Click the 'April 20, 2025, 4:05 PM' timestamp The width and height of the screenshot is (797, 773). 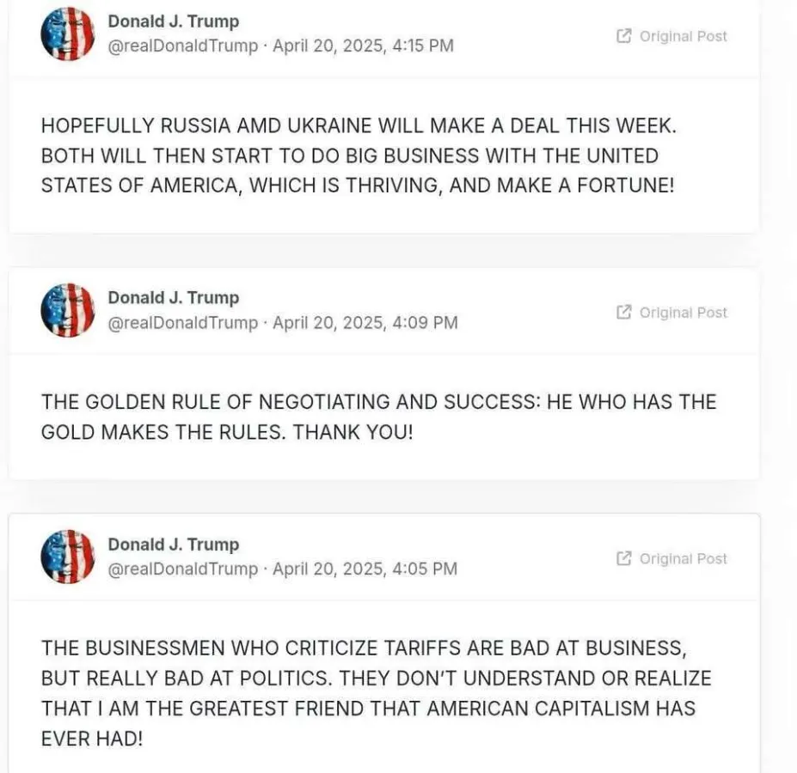365,569
